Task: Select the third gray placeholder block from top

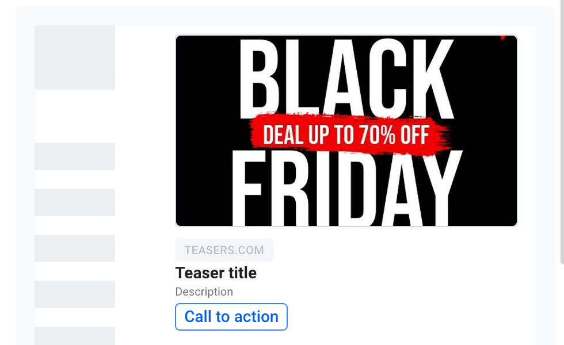Action: click(x=75, y=202)
